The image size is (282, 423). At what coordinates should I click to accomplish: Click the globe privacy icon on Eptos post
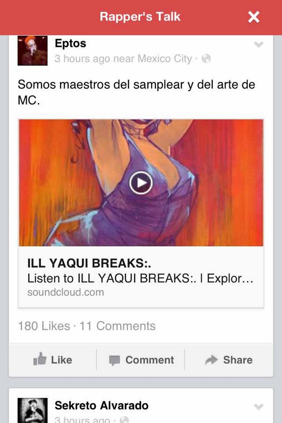[x=206, y=59]
